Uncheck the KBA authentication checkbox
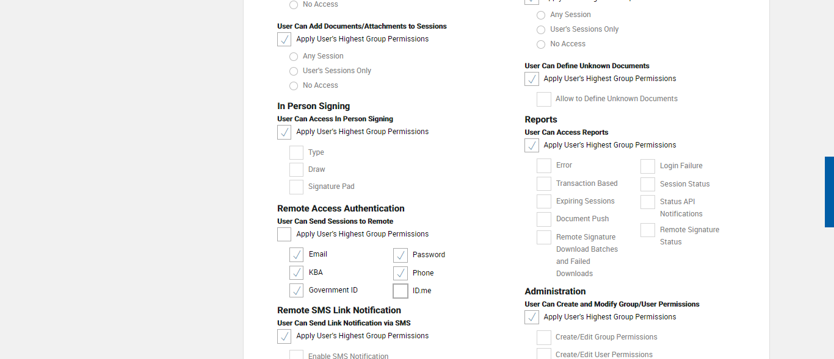The height and width of the screenshot is (359, 834). [296, 272]
